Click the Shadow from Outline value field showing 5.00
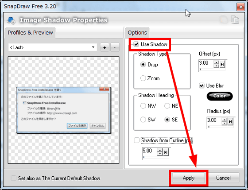 [150, 151]
